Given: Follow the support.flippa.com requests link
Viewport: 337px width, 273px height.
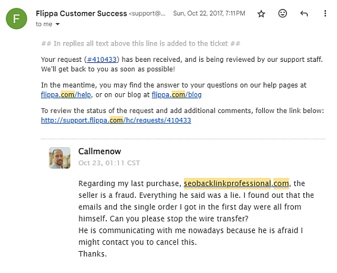Looking at the screenshot, I should tap(116, 120).
